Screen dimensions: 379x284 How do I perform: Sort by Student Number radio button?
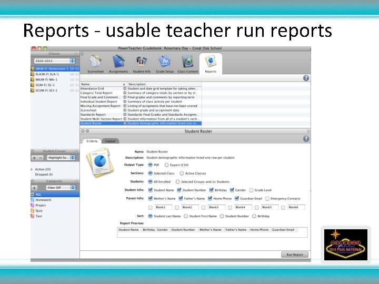(222, 216)
